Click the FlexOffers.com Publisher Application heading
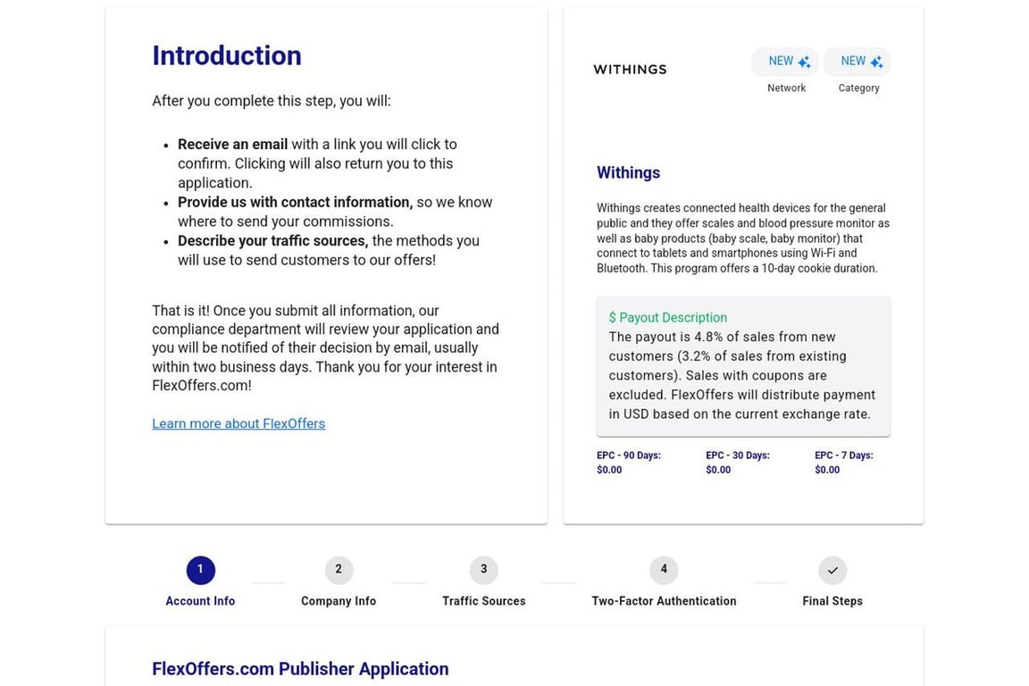The width and height of the screenshot is (1029, 686). point(300,669)
